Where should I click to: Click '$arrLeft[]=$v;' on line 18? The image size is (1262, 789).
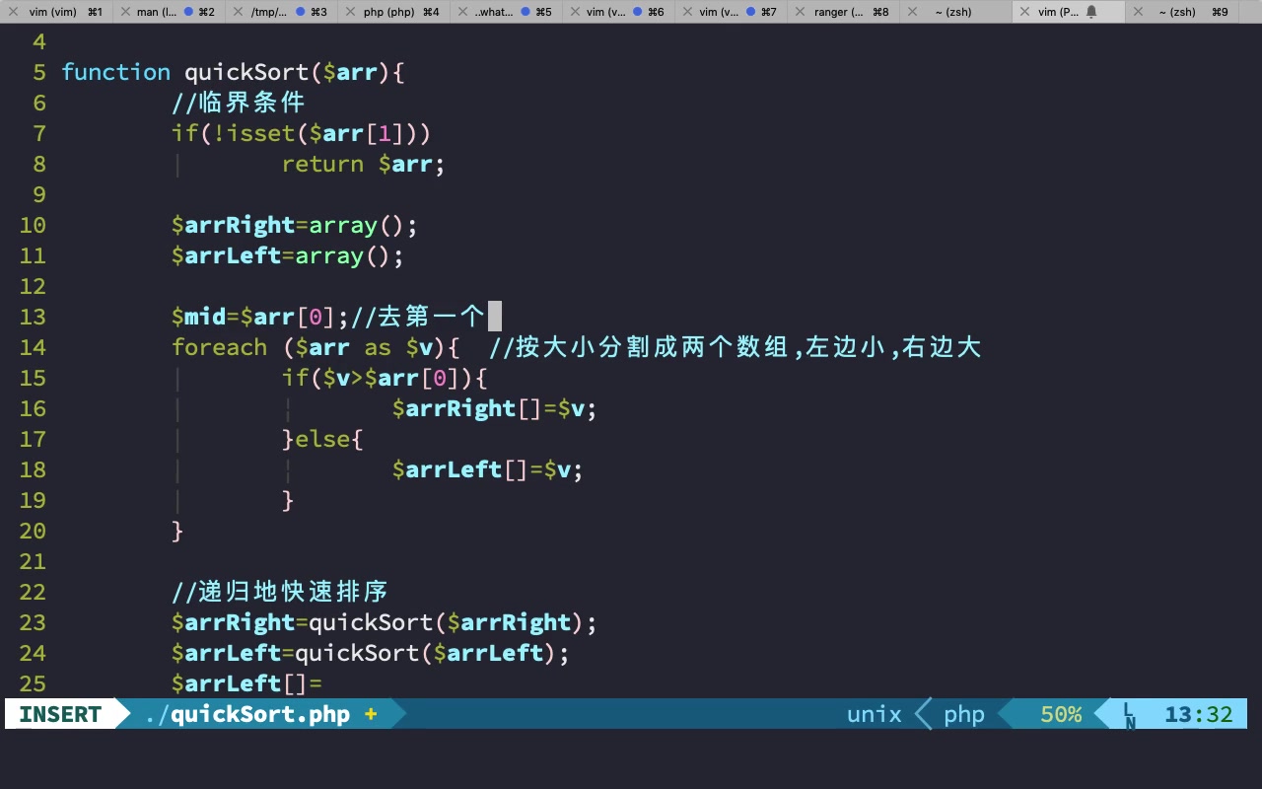pos(487,469)
